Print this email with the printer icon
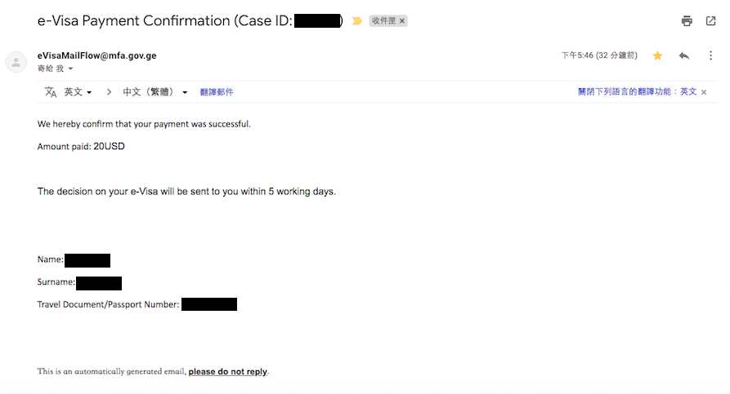 (x=687, y=21)
